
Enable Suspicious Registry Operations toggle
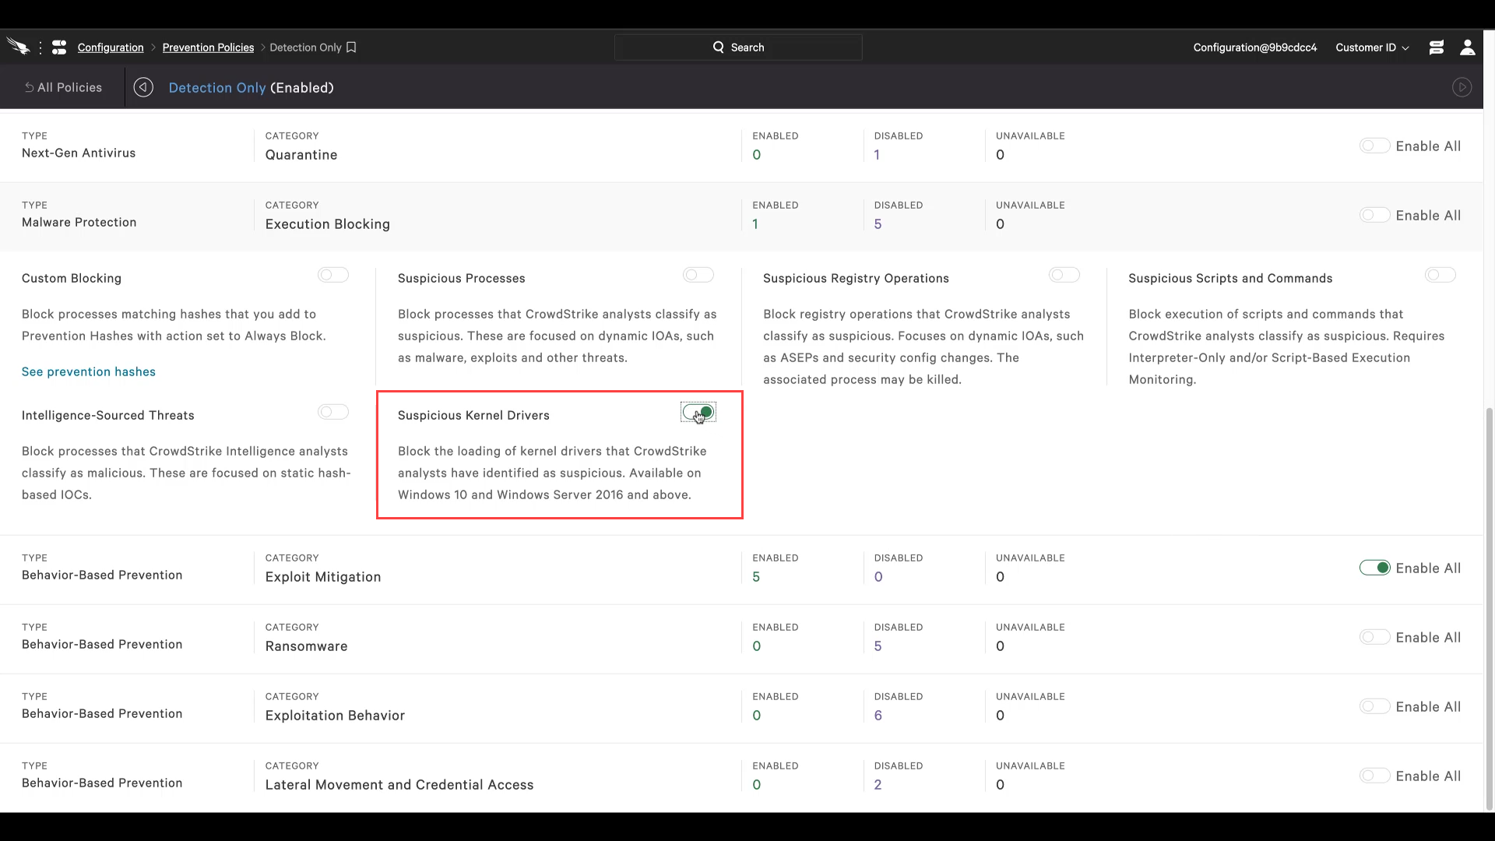tap(1064, 275)
